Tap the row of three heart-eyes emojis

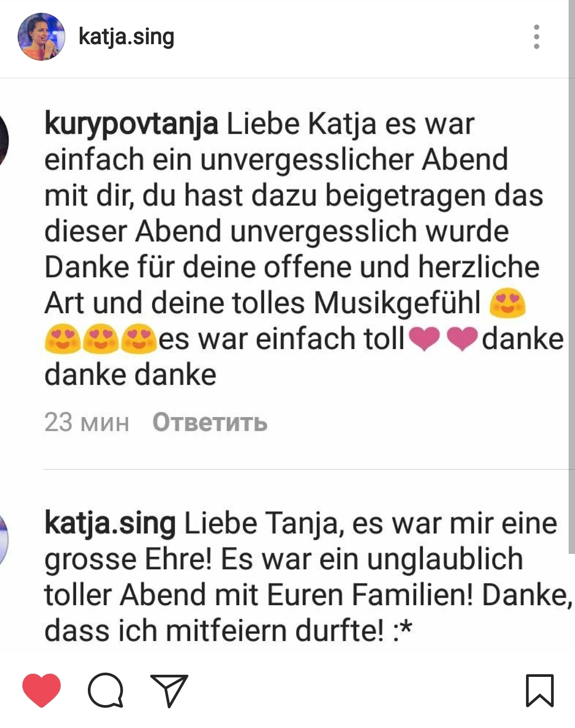[101, 339]
